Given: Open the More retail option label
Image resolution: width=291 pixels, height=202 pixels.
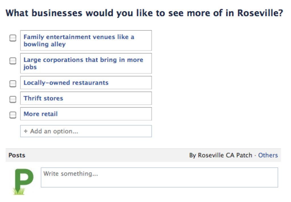Looking at the screenshot, I should (x=41, y=114).
